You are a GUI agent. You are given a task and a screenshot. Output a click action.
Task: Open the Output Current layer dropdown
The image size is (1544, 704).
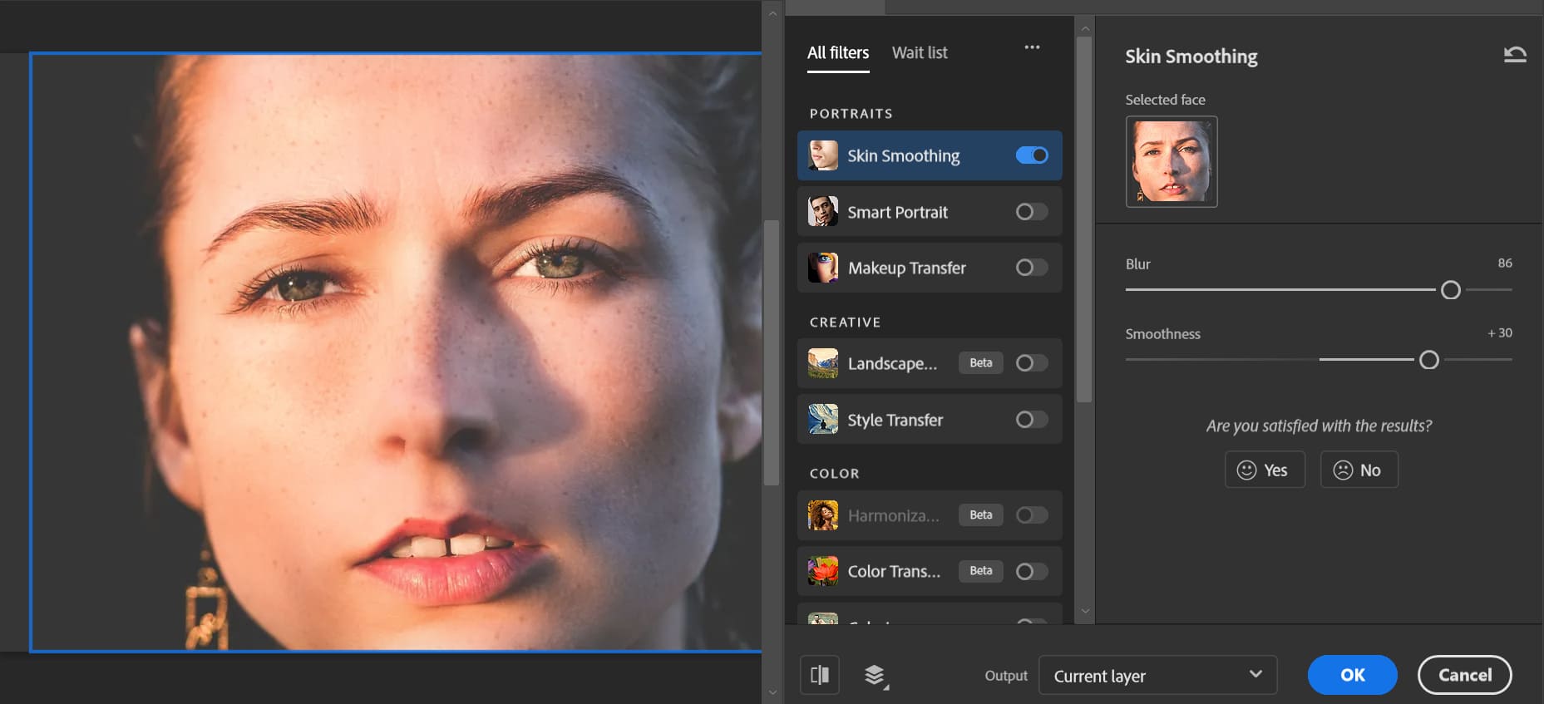point(1157,675)
